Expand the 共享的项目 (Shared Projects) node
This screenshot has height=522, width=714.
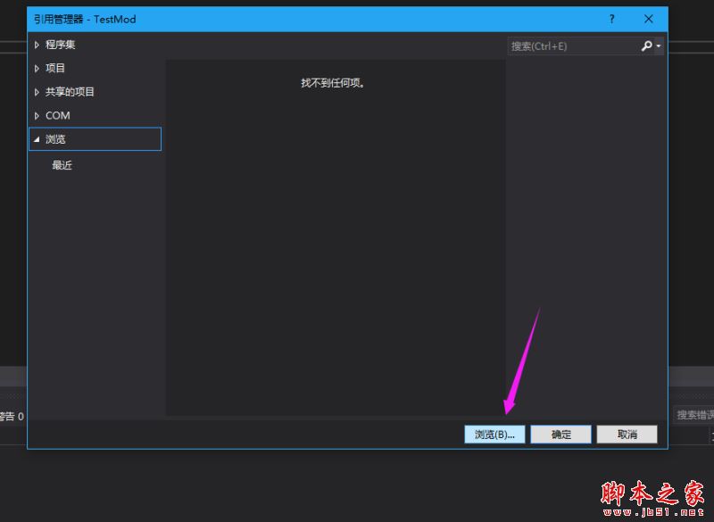(37, 92)
